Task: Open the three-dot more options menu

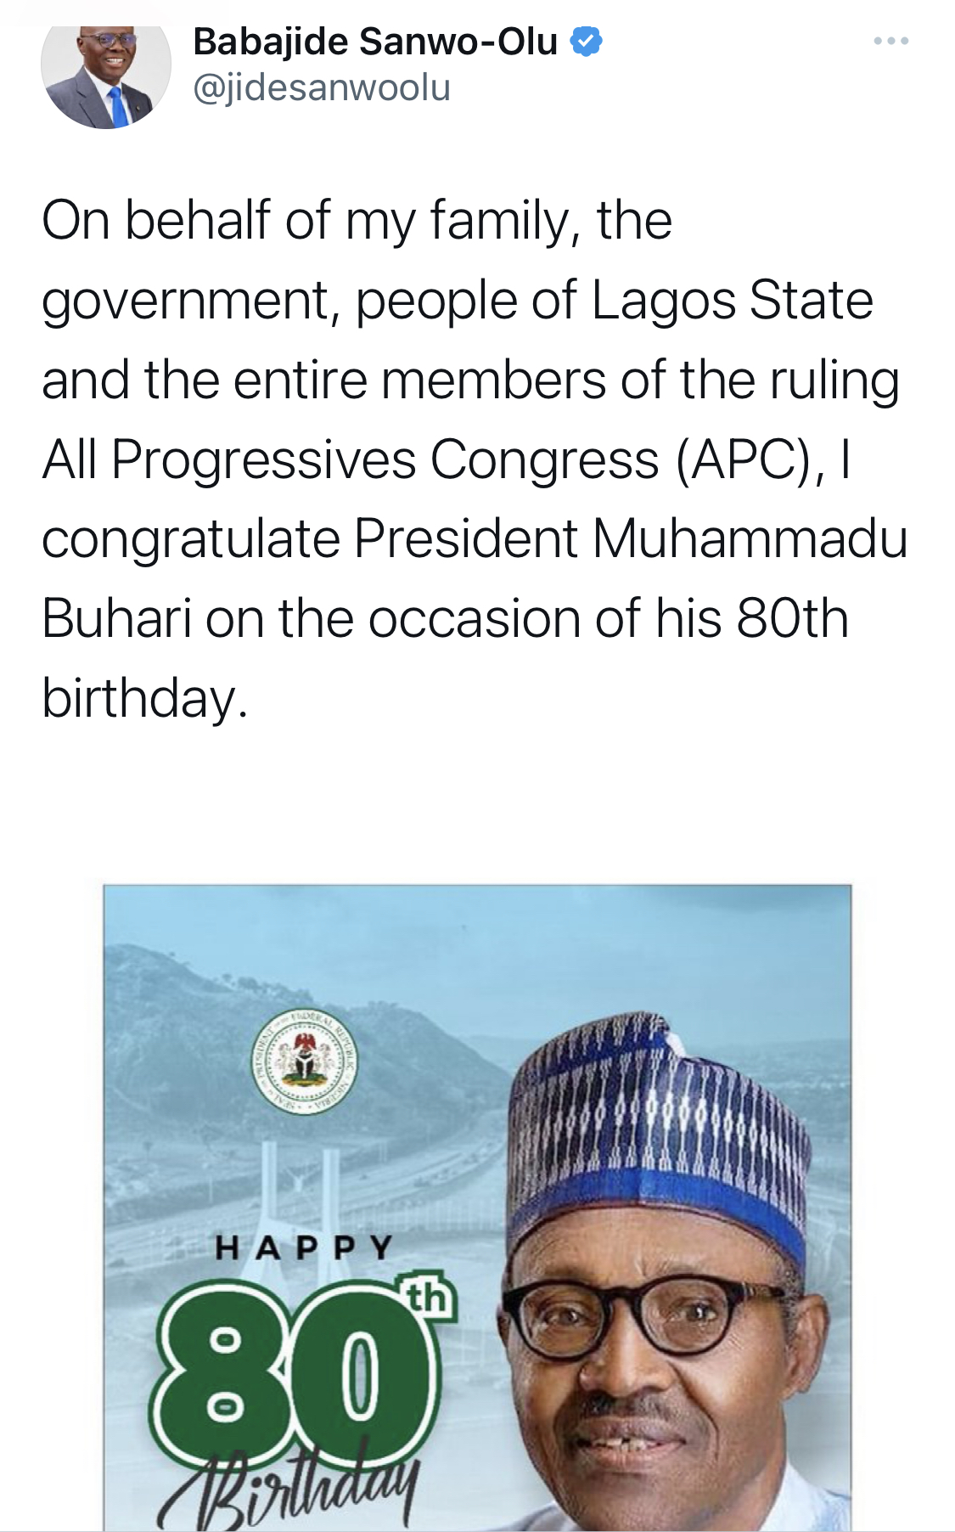Action: 891,41
